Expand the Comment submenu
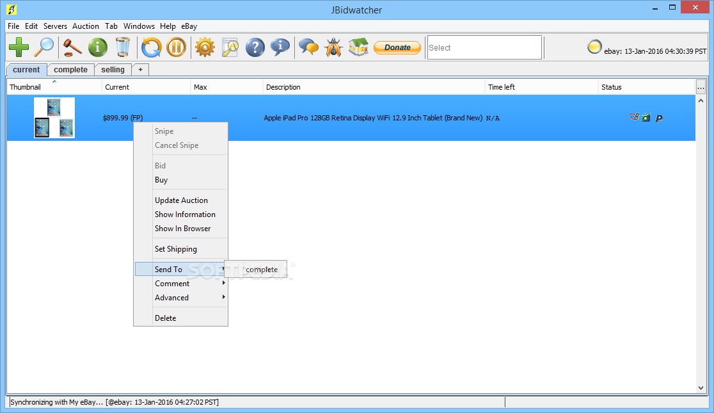Viewport: 714px width, 413px height. 181,283
